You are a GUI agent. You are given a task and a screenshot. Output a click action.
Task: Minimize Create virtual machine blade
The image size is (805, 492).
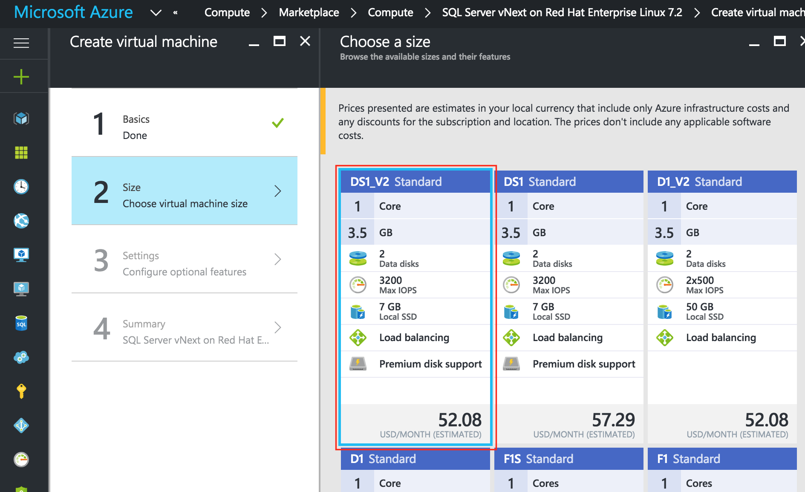click(x=254, y=44)
